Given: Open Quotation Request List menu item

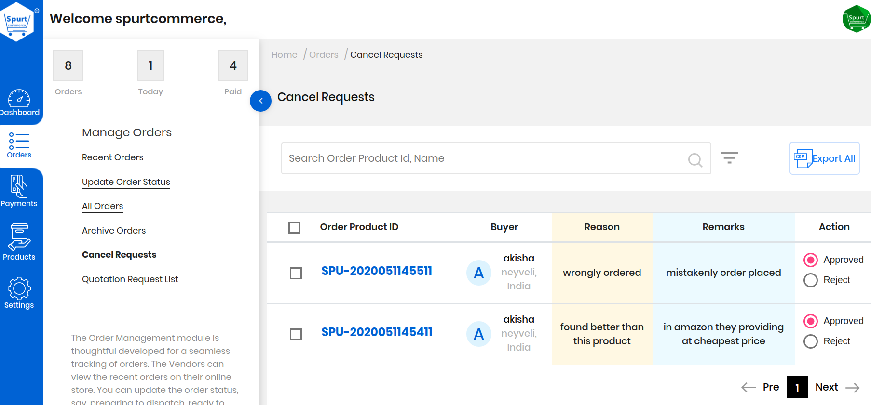Looking at the screenshot, I should click(x=130, y=279).
